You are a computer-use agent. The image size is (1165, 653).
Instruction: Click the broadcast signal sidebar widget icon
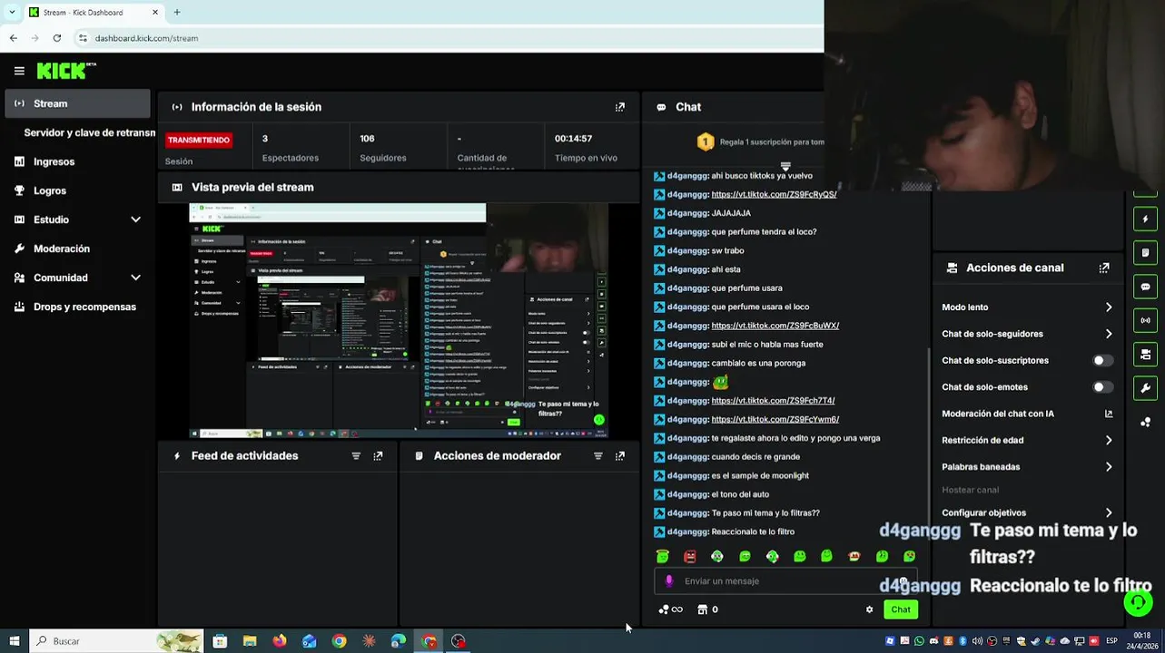tap(1146, 320)
